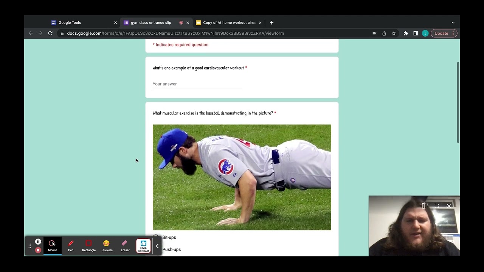
Task: View site information via the lock icon
Action: coord(62,33)
